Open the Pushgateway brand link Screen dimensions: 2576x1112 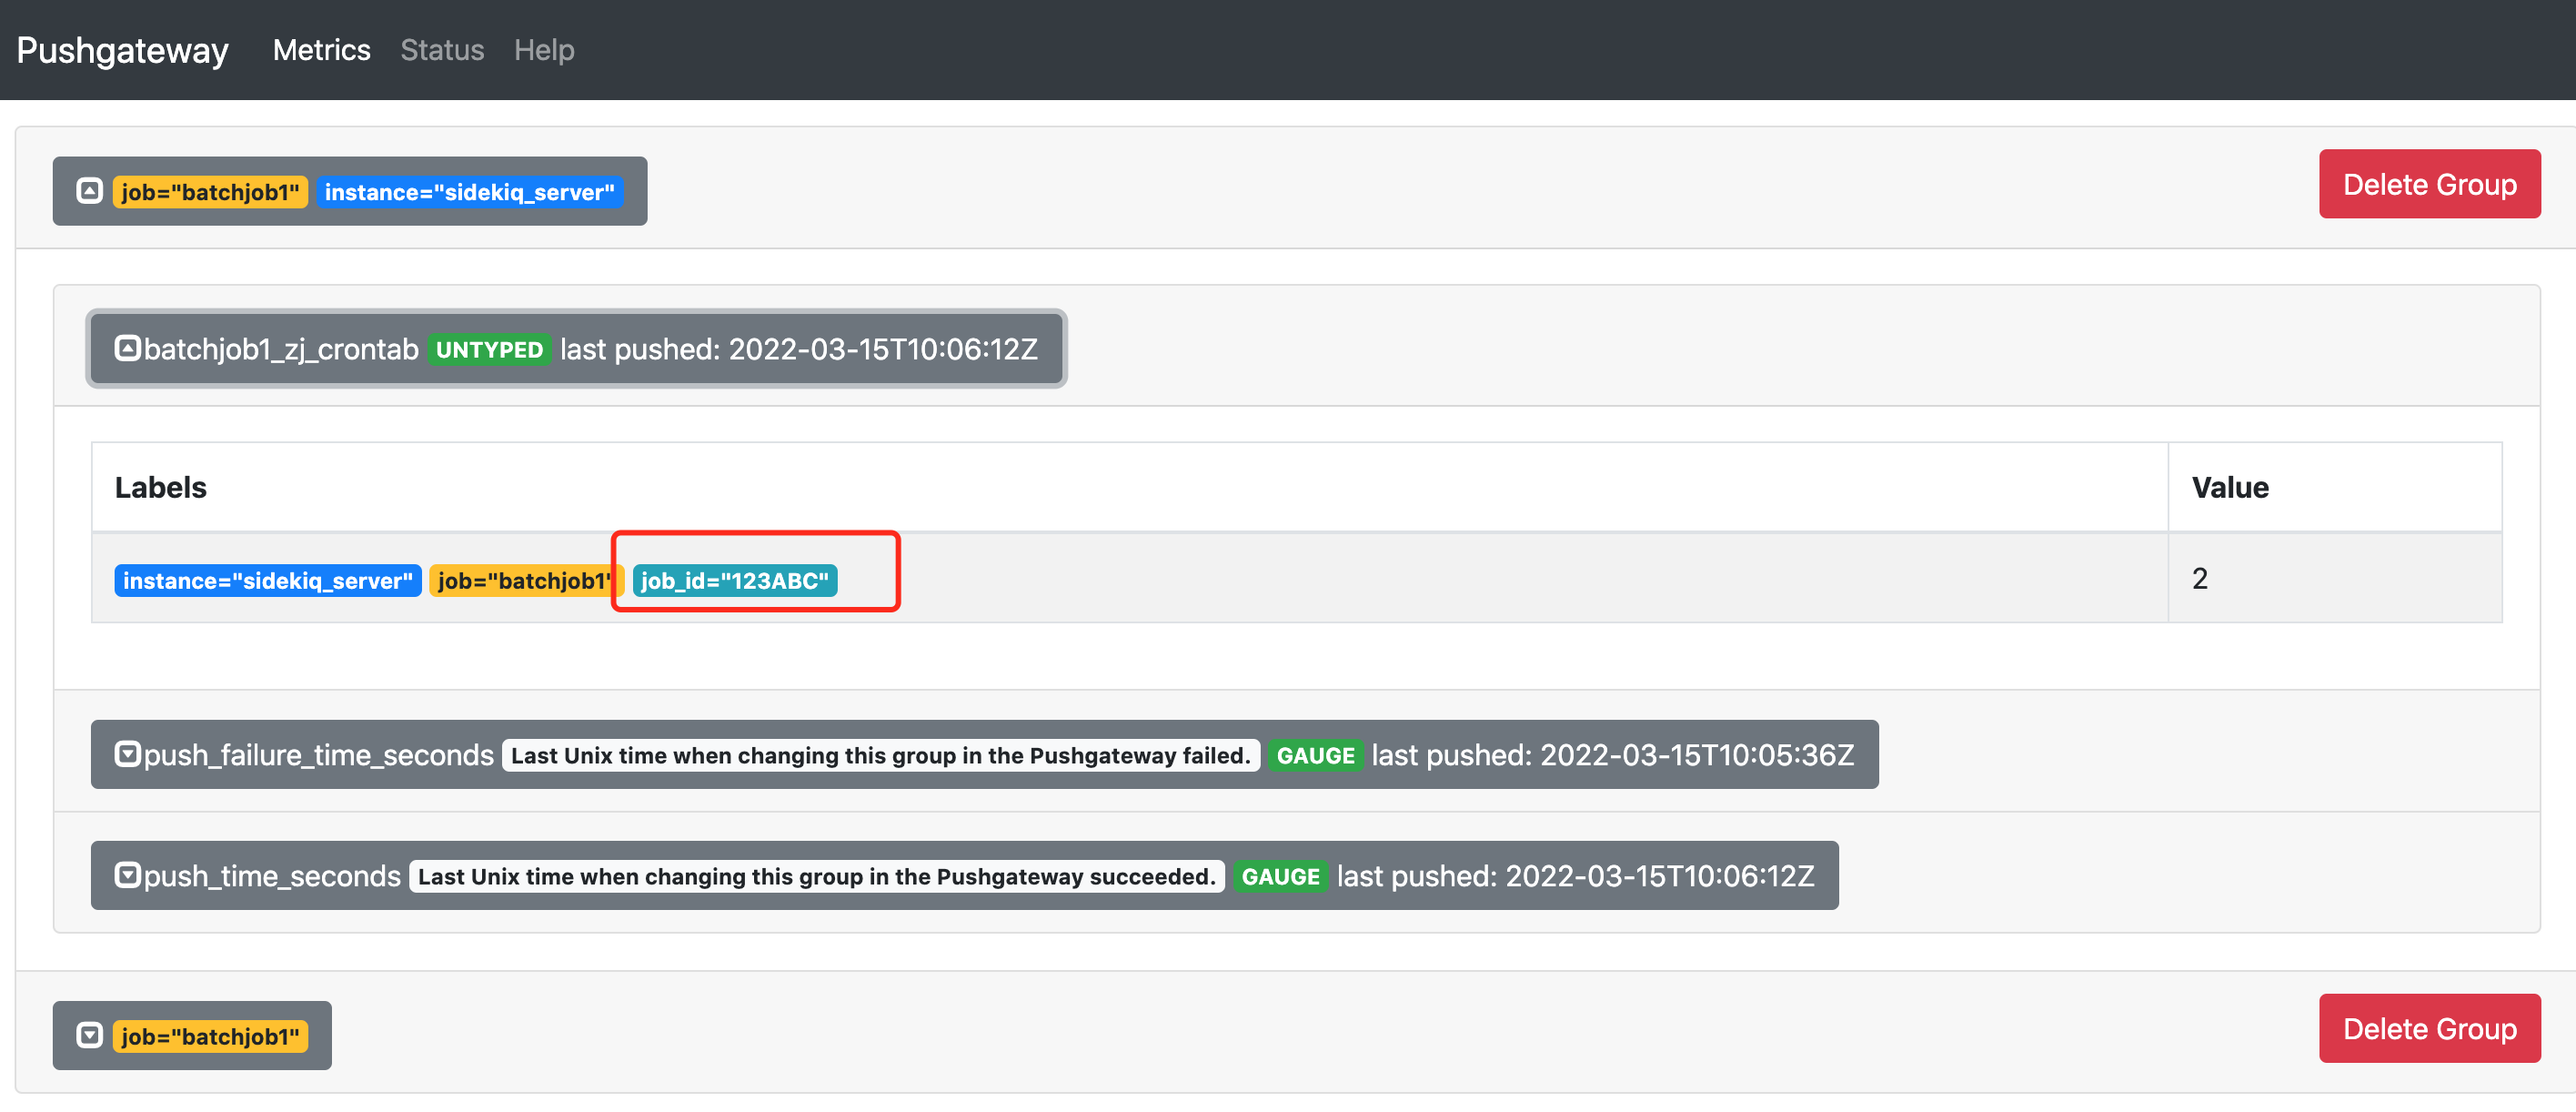(x=122, y=50)
